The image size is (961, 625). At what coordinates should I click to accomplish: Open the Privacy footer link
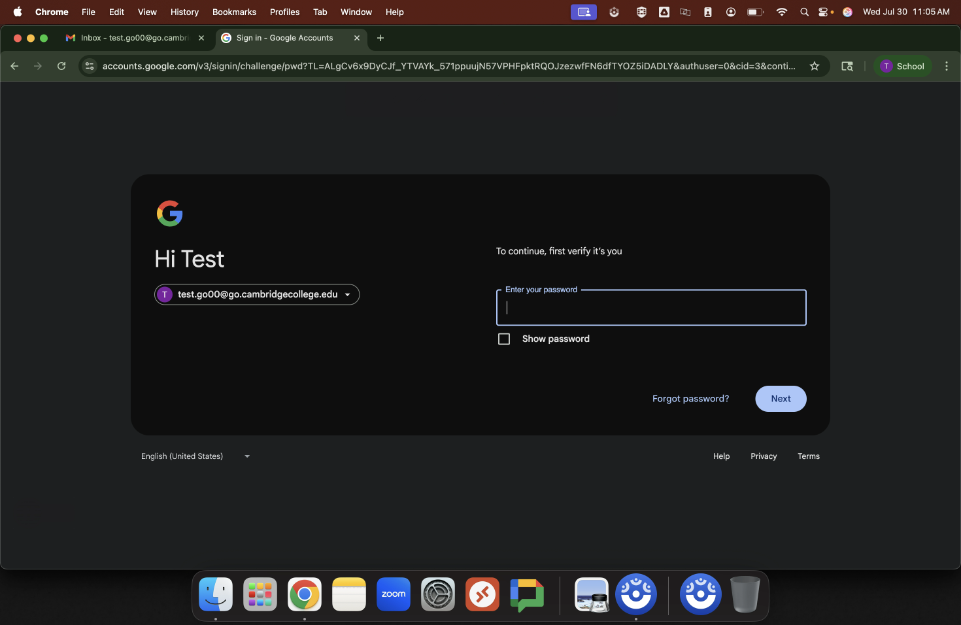[x=764, y=456]
